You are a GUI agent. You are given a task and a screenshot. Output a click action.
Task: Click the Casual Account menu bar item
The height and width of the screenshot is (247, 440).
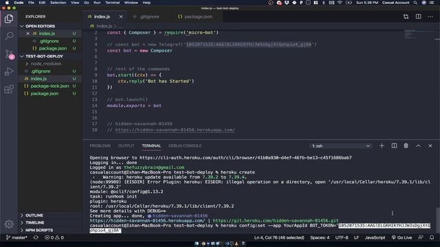tap(396, 3)
